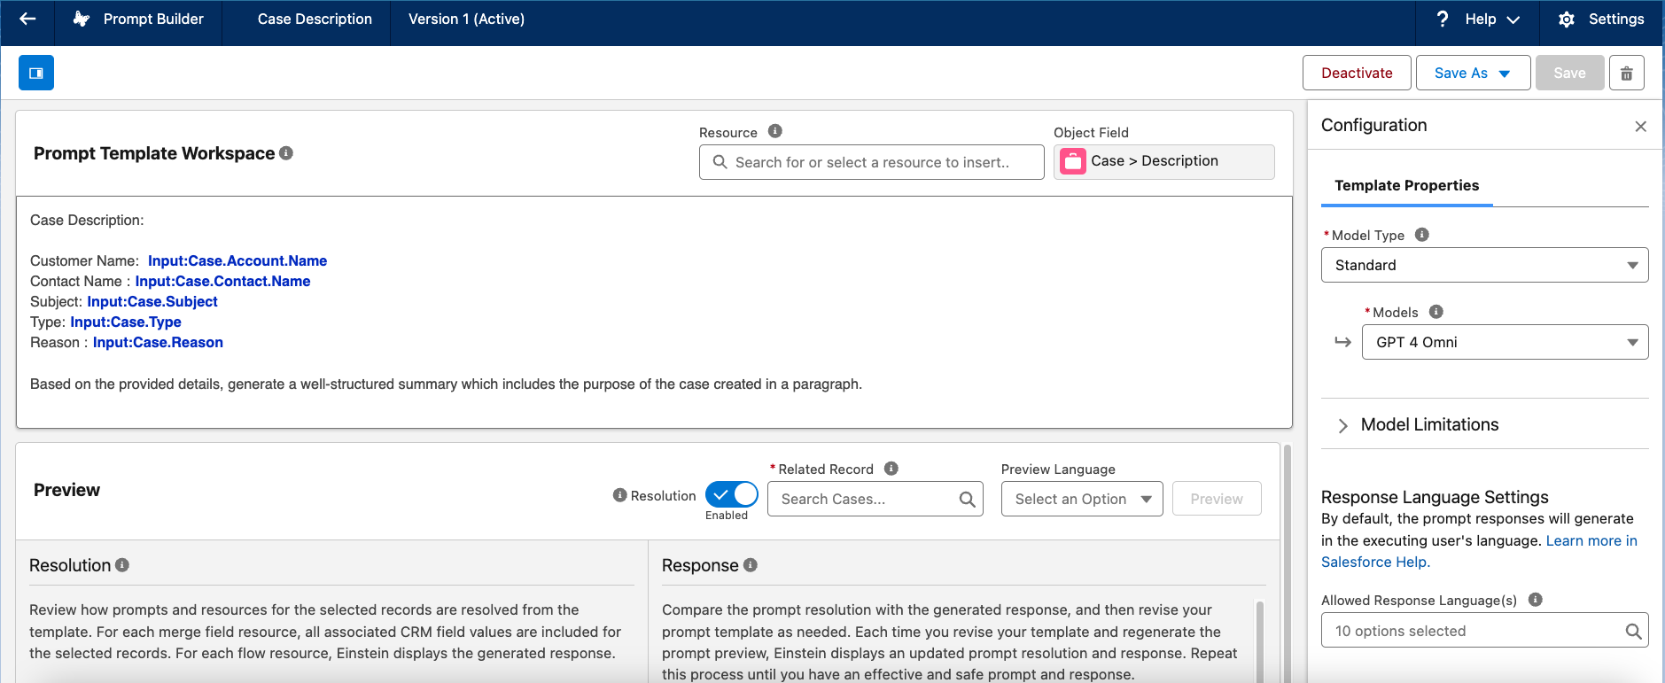Image resolution: width=1665 pixels, height=683 pixels.
Task: Click info icon beside Prompt Template Workspace
Action: coord(286,153)
